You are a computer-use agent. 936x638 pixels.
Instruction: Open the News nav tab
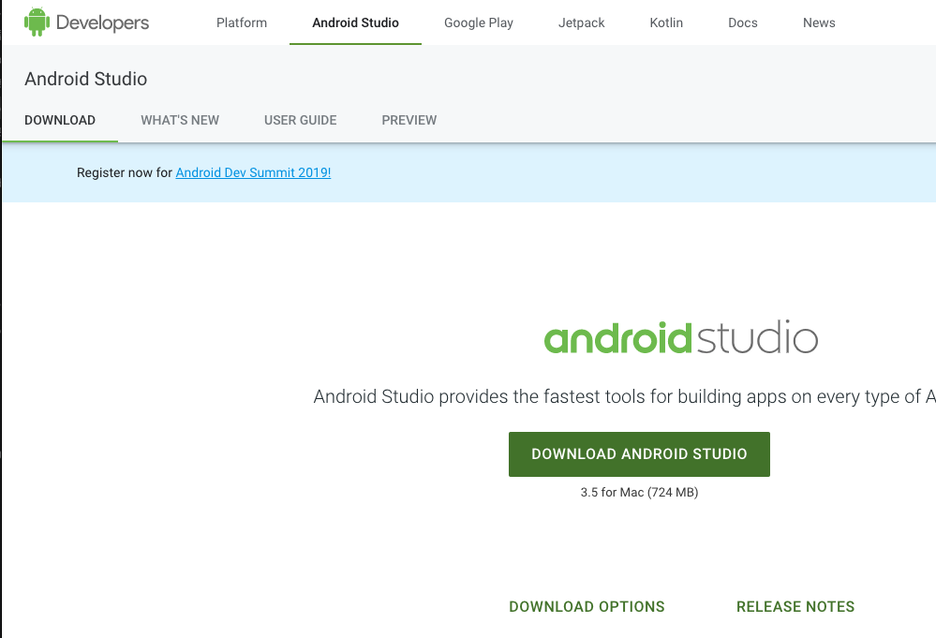pyautogui.click(x=818, y=22)
